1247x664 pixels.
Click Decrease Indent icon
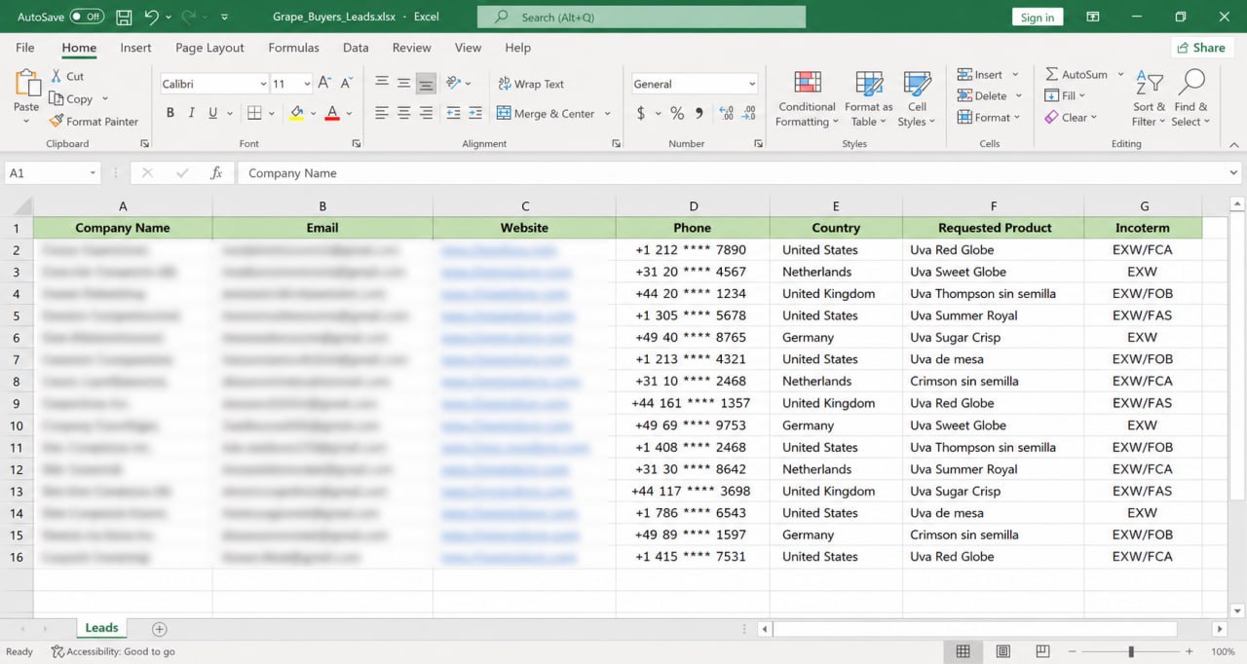[453, 113]
